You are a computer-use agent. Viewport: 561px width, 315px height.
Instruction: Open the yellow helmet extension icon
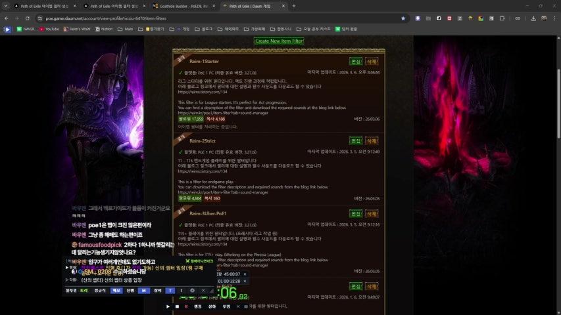470,18
